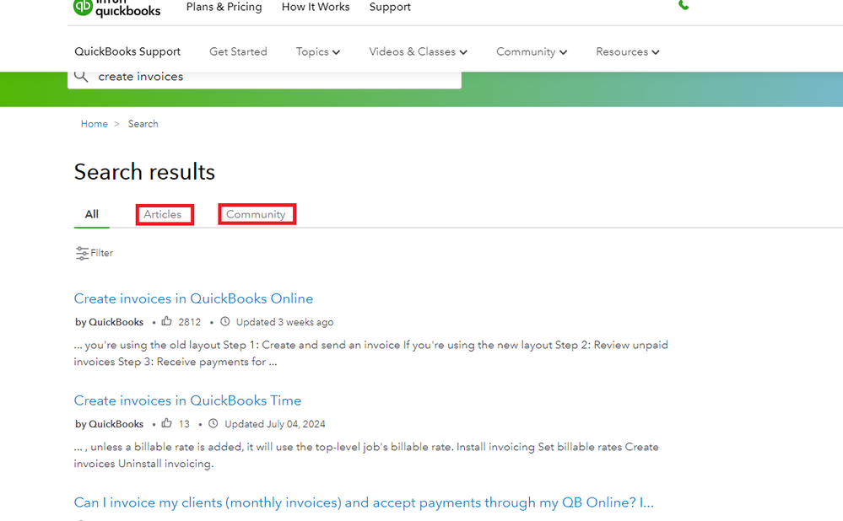The image size is (843, 521).
Task: Click the 'Search results' heading
Action: [x=144, y=172]
